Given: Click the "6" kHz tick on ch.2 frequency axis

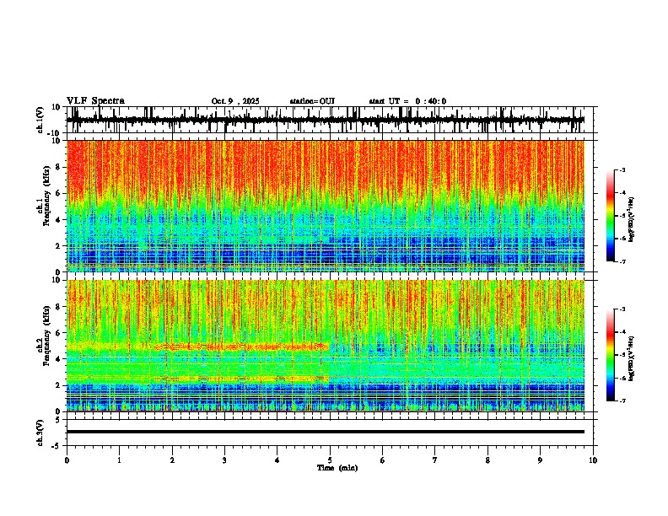Looking at the screenshot, I should coord(58,333).
